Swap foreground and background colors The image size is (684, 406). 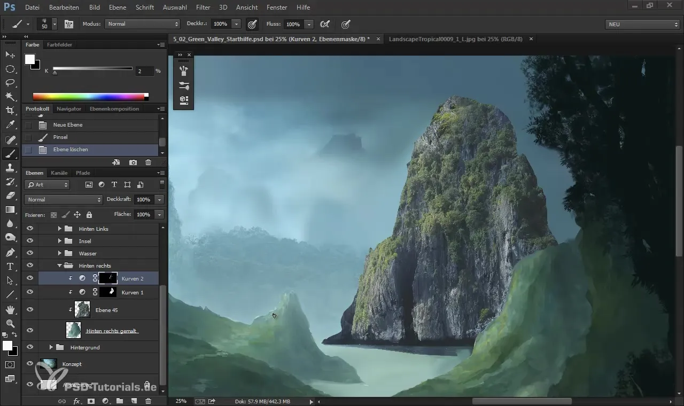14,335
